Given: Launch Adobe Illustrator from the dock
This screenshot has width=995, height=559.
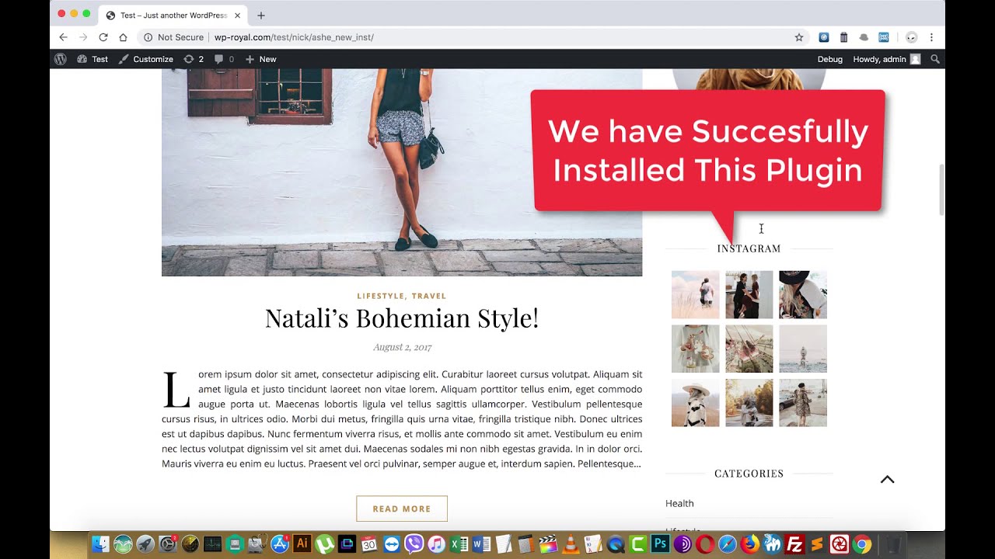Looking at the screenshot, I should (302, 544).
